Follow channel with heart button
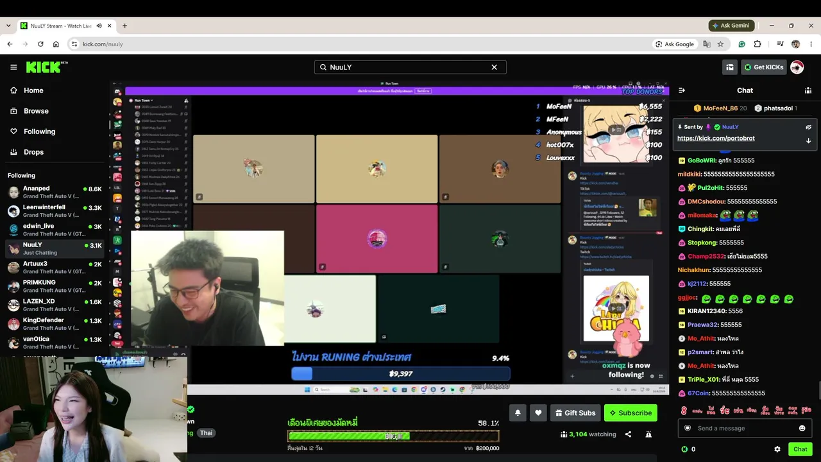 point(538,413)
